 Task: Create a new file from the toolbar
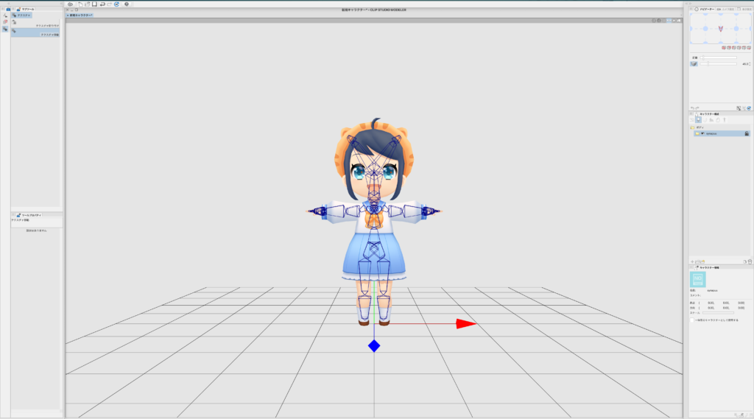pos(81,4)
